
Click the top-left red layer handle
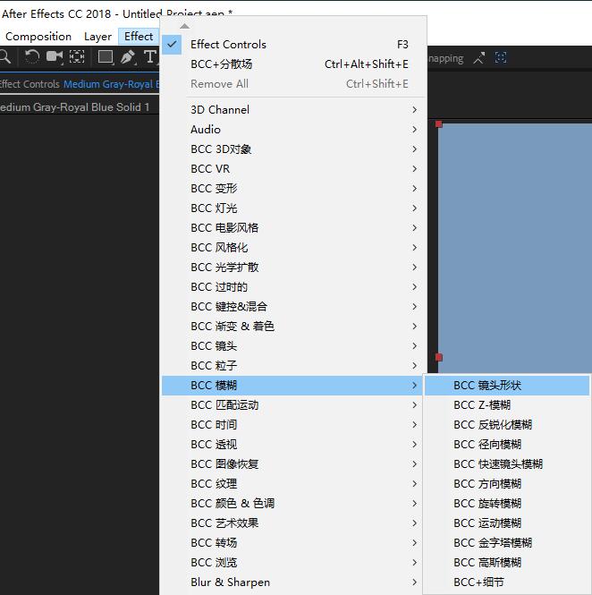tap(439, 124)
